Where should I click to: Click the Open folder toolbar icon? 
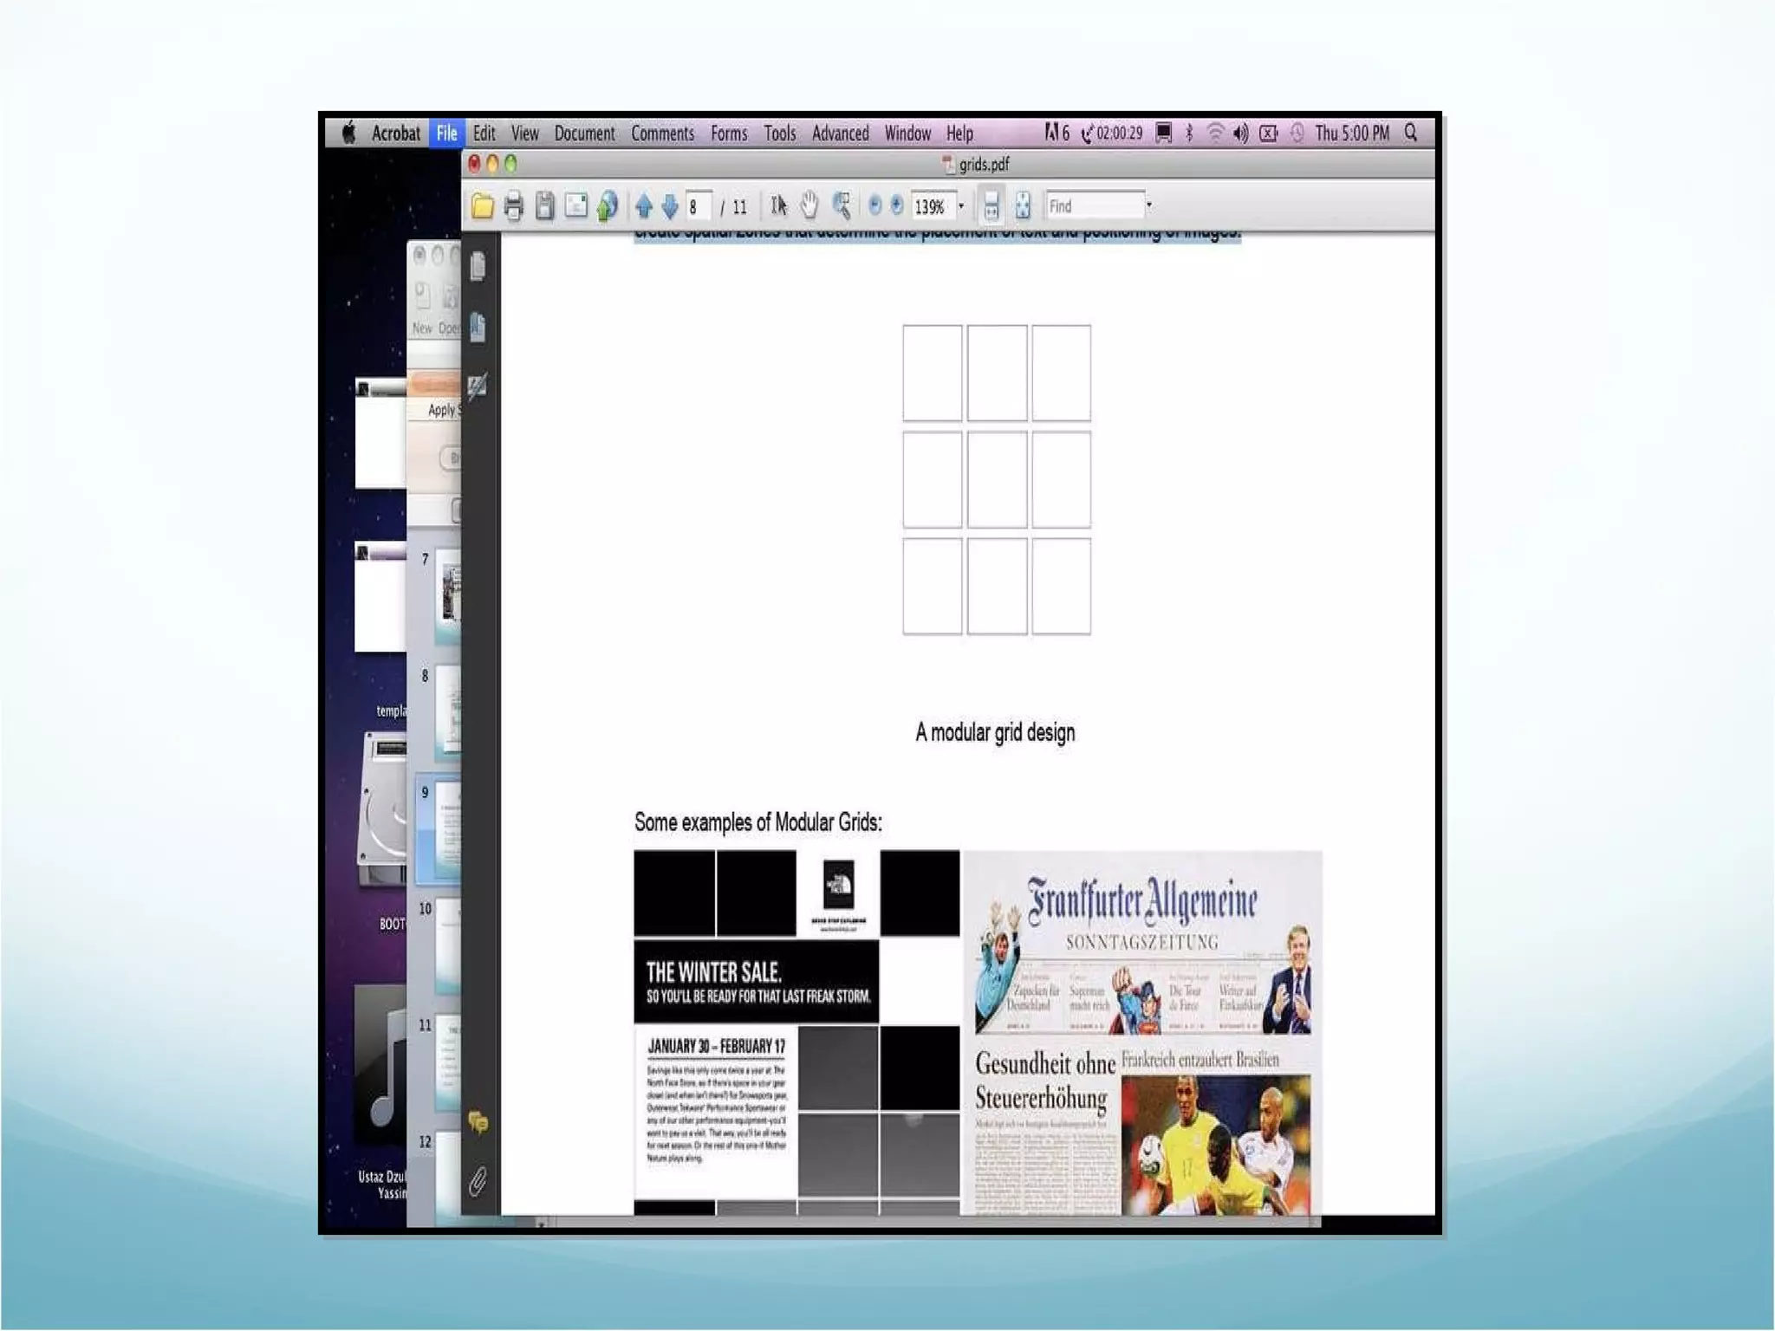(483, 206)
